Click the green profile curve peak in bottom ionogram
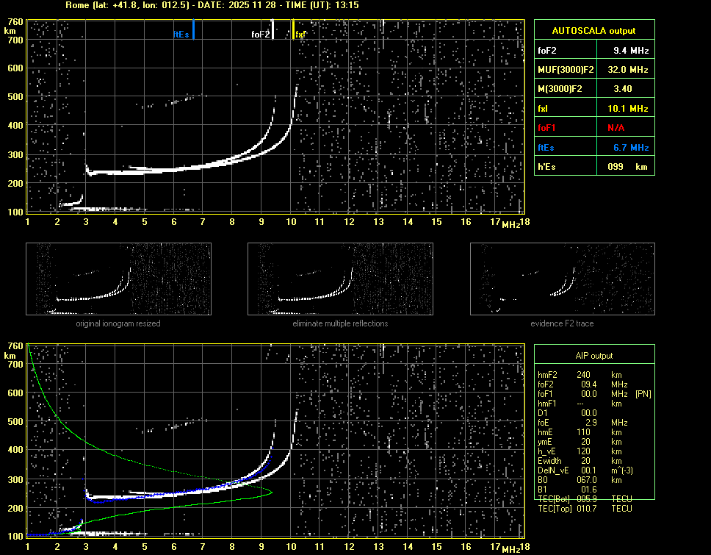 point(271,492)
